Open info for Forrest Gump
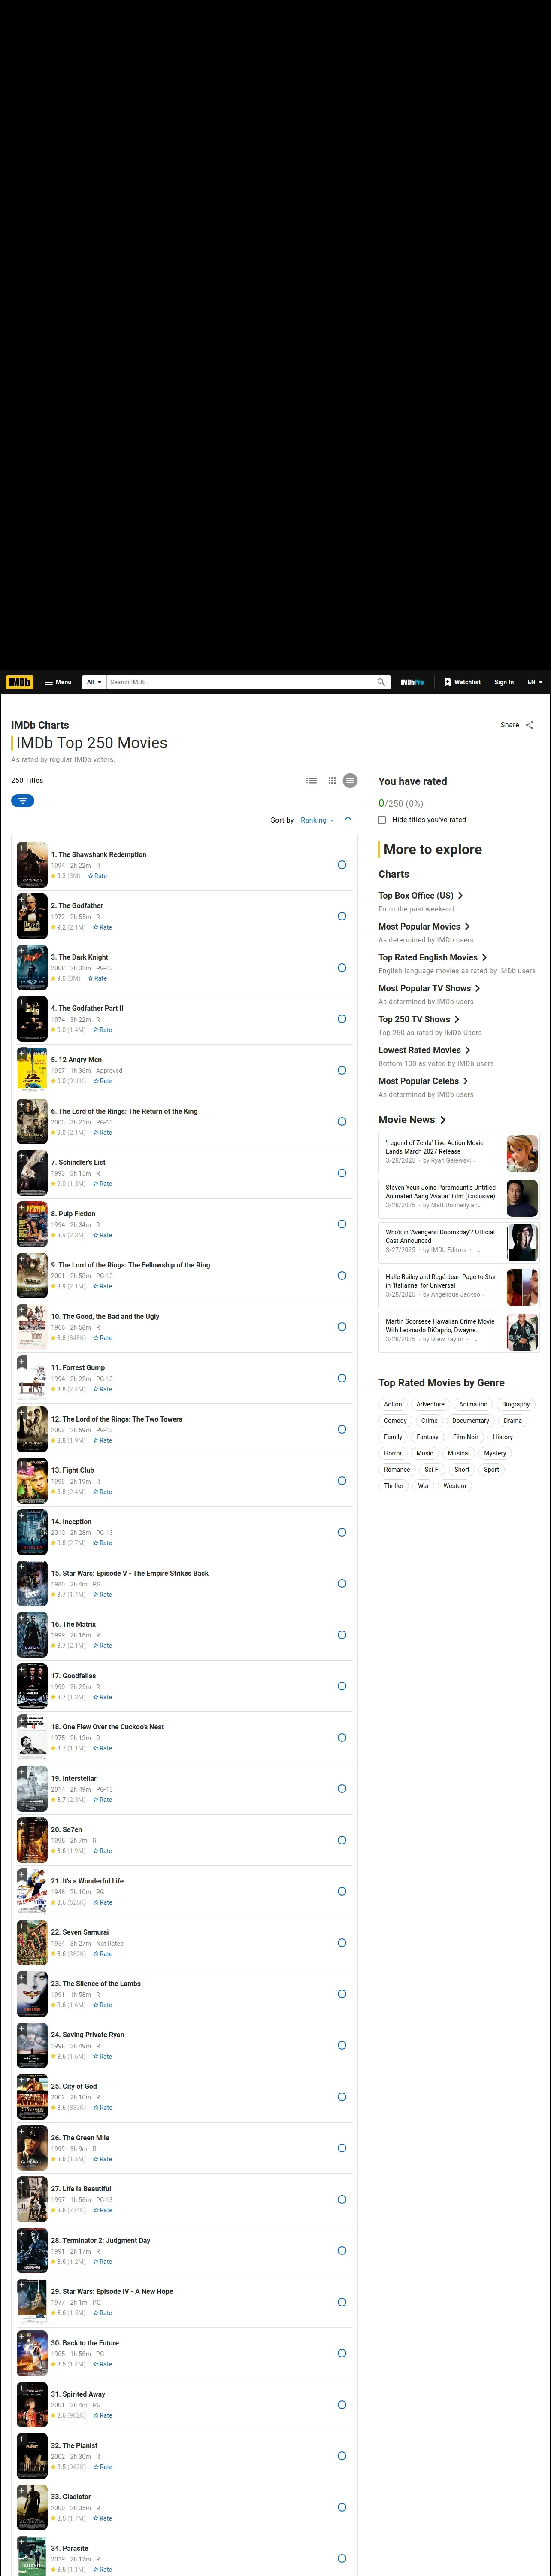551x2576 pixels. (x=342, y=1378)
